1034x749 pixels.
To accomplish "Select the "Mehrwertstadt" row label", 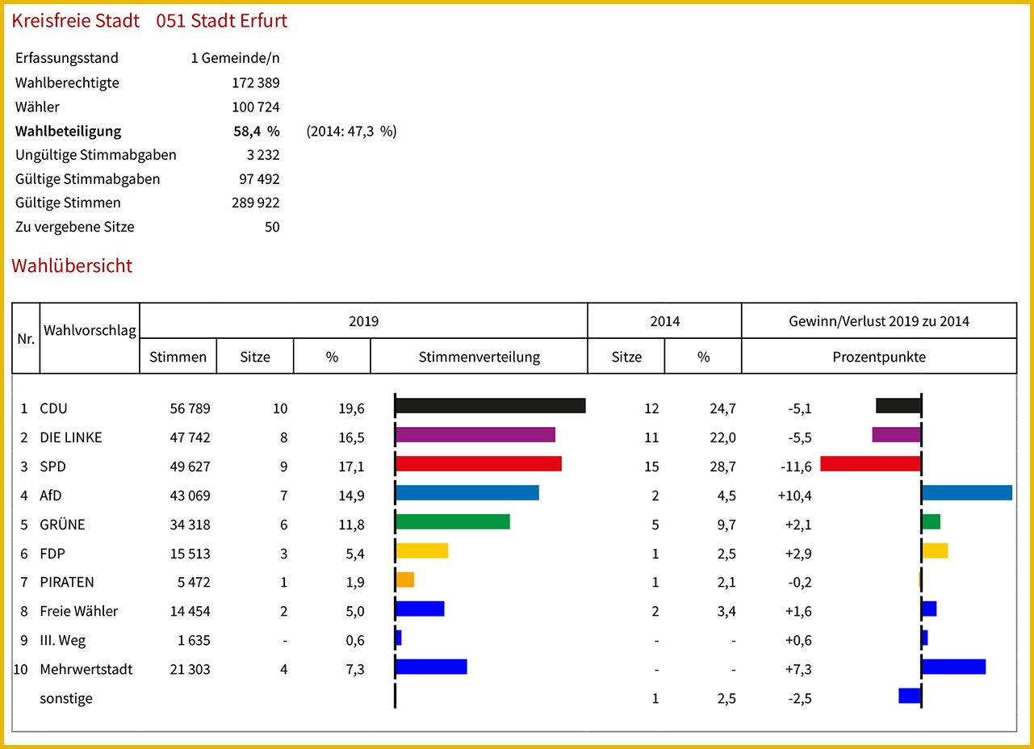I will click(x=86, y=670).
